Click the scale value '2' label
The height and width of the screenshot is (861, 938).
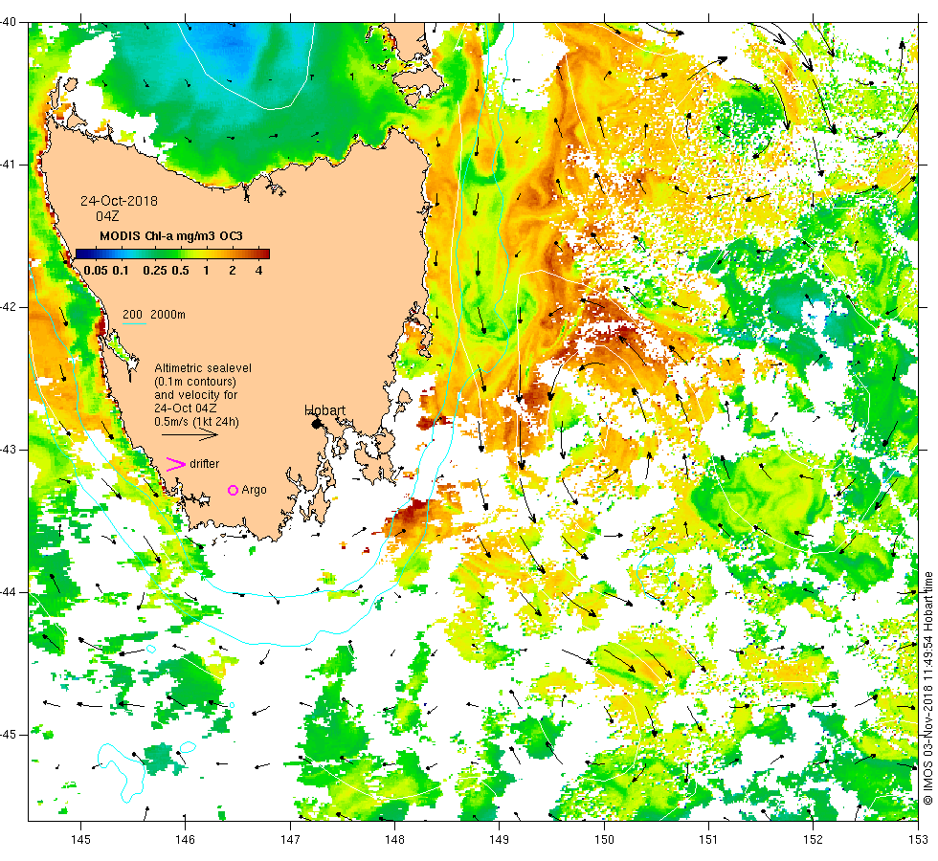pos(233,270)
